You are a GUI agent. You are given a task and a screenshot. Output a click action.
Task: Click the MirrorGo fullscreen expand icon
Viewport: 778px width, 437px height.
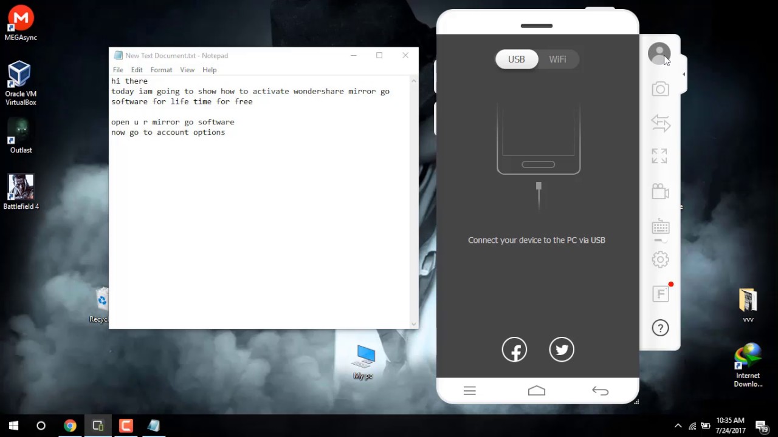(659, 156)
